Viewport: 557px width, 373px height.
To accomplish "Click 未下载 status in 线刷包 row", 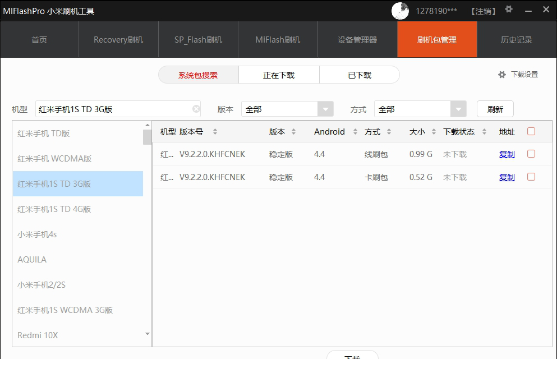I will click(455, 154).
